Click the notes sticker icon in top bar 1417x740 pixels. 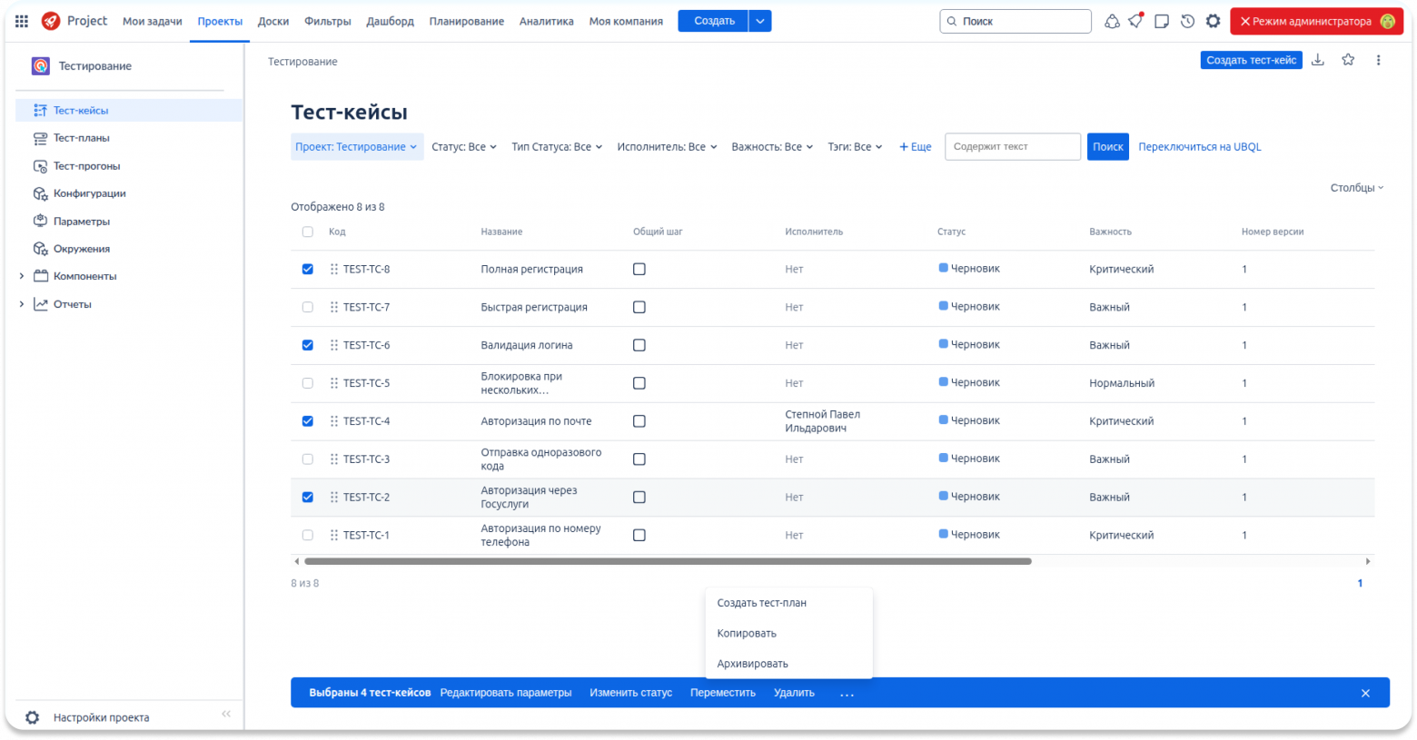1162,21
